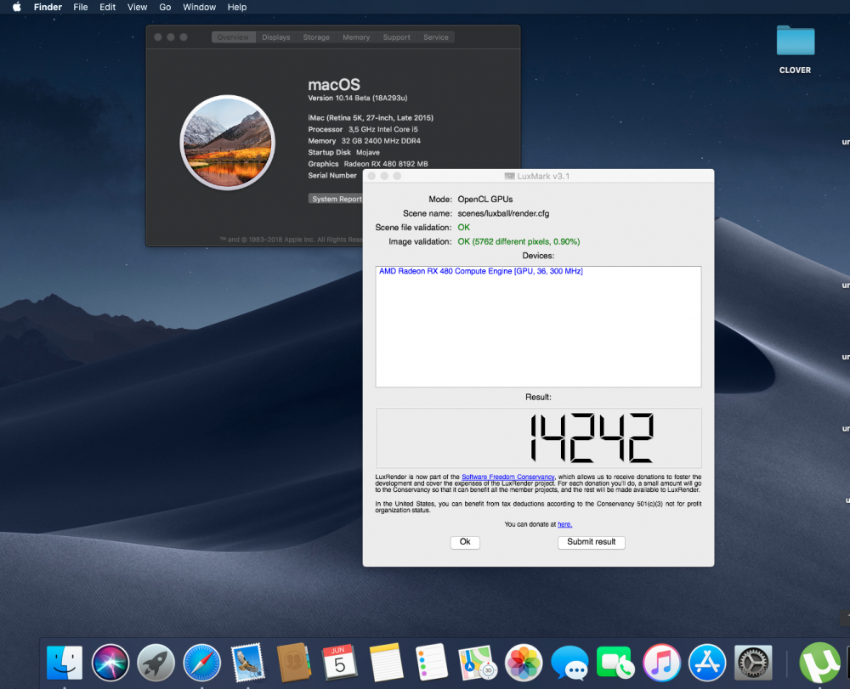Viewport: 850px width, 689px height.
Task: Open Photos pinwheel icon in Dock
Action: pos(524,663)
